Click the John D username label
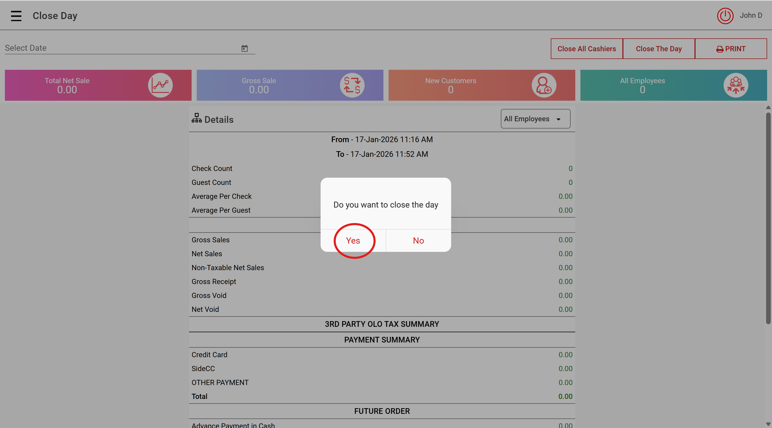This screenshot has width=772, height=428. click(x=751, y=15)
